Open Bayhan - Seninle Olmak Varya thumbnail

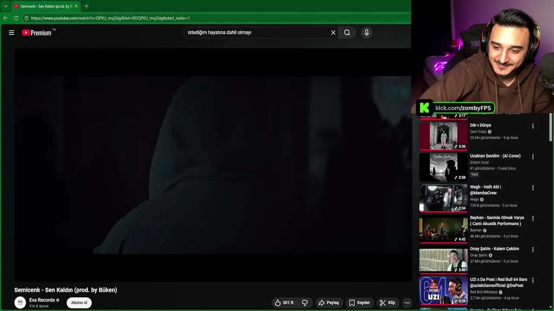pos(443,229)
